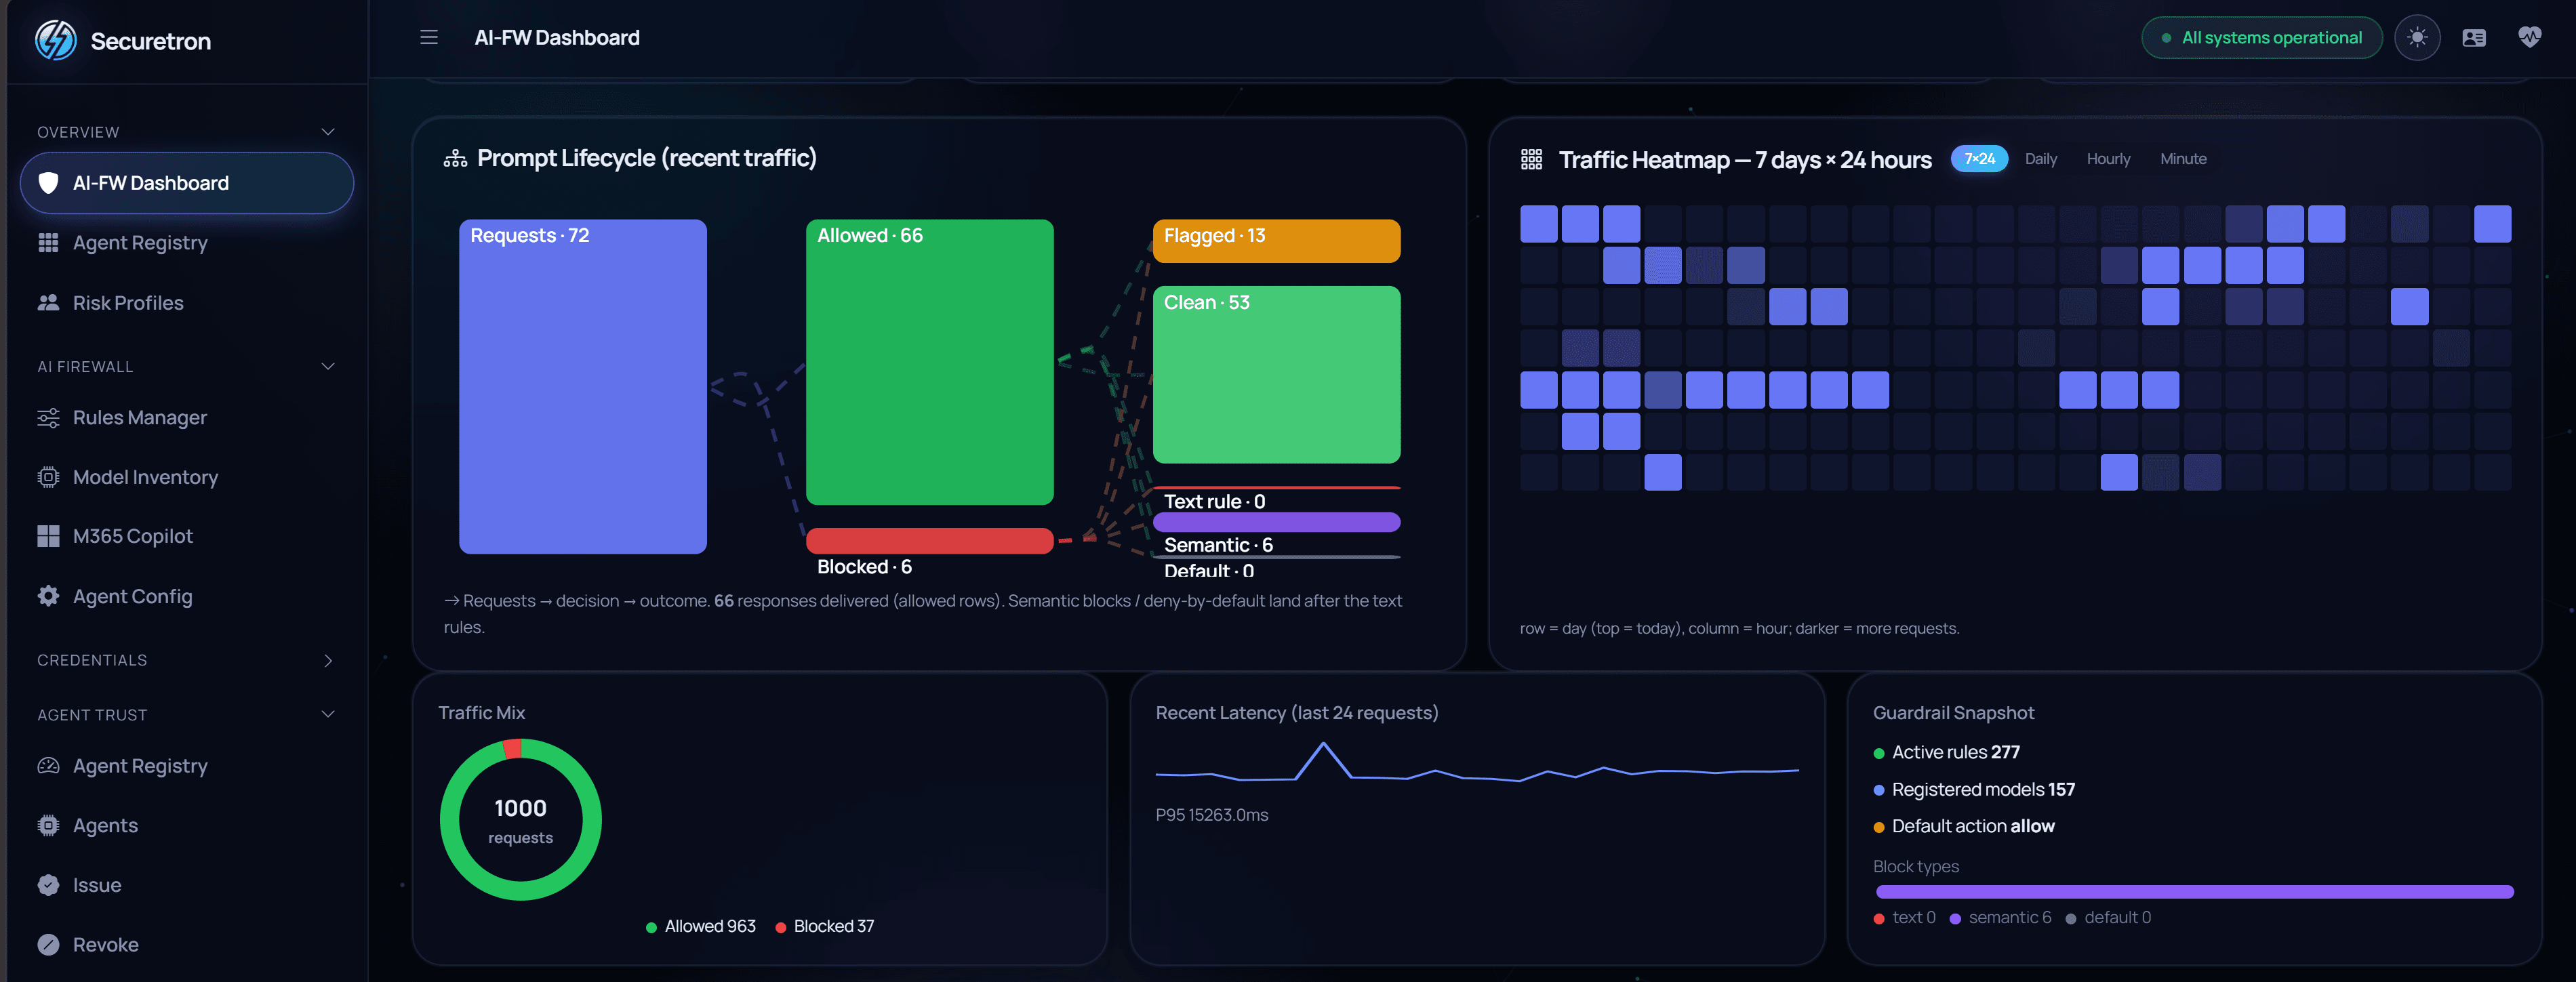Switch heatmap to Daily view

2041,159
